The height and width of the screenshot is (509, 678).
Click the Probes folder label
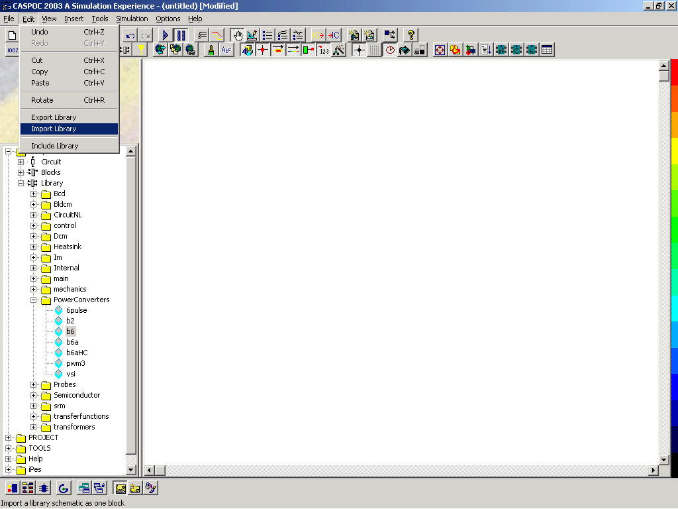tap(64, 385)
